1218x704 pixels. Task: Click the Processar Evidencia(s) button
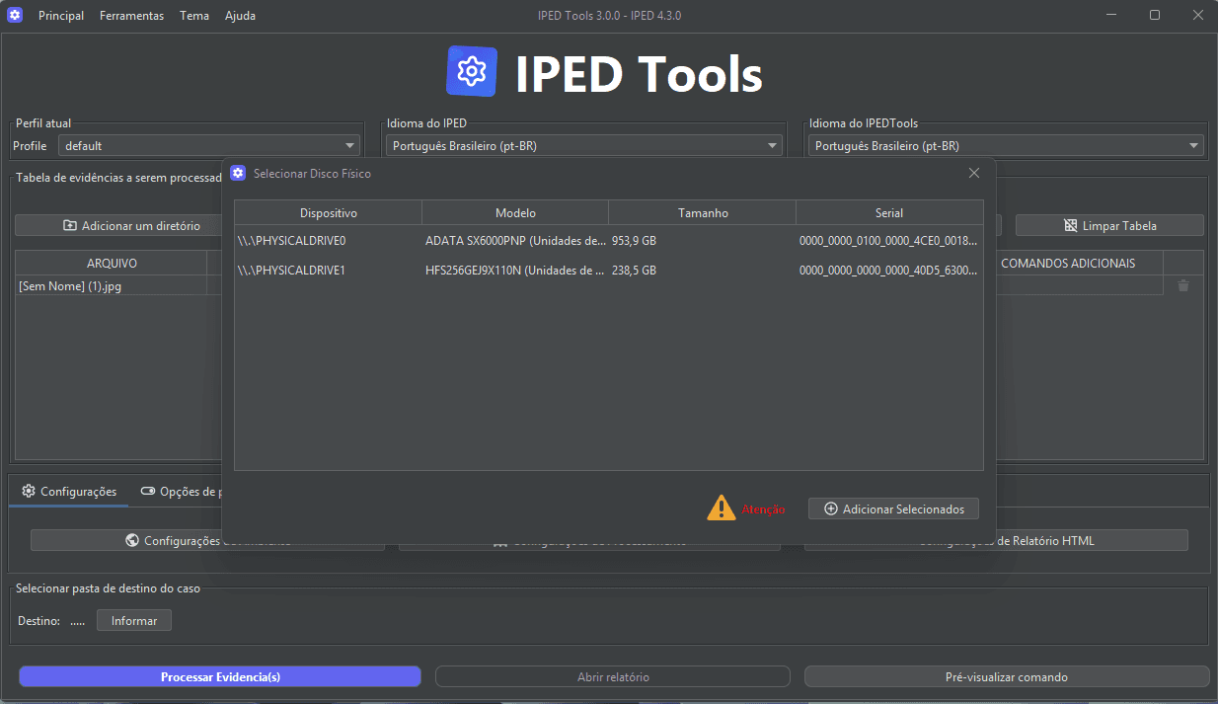coord(220,676)
